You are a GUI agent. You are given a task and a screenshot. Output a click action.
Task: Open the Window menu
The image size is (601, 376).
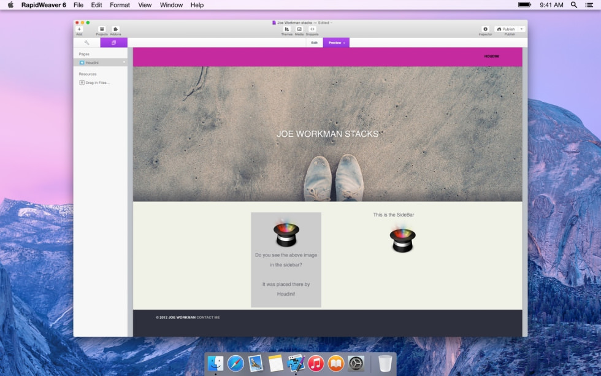point(171,5)
